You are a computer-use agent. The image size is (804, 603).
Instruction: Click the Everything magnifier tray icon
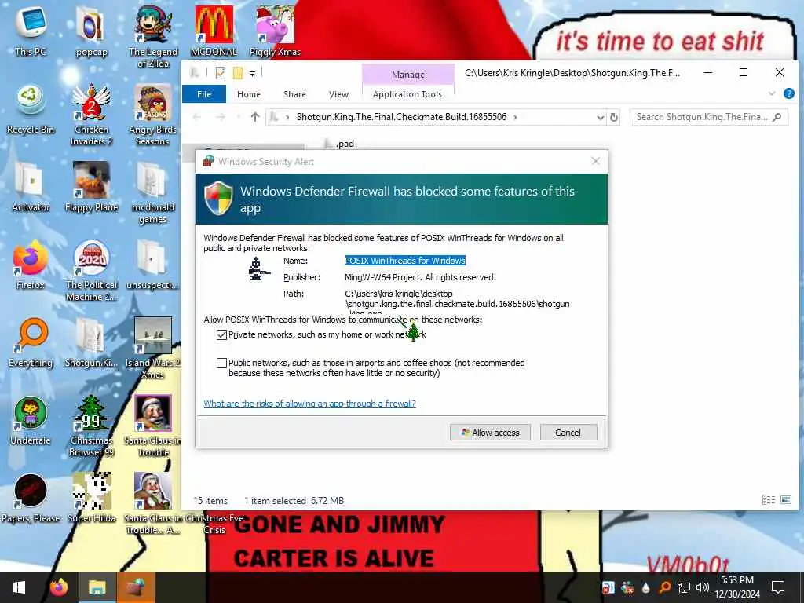pyautogui.click(x=664, y=587)
